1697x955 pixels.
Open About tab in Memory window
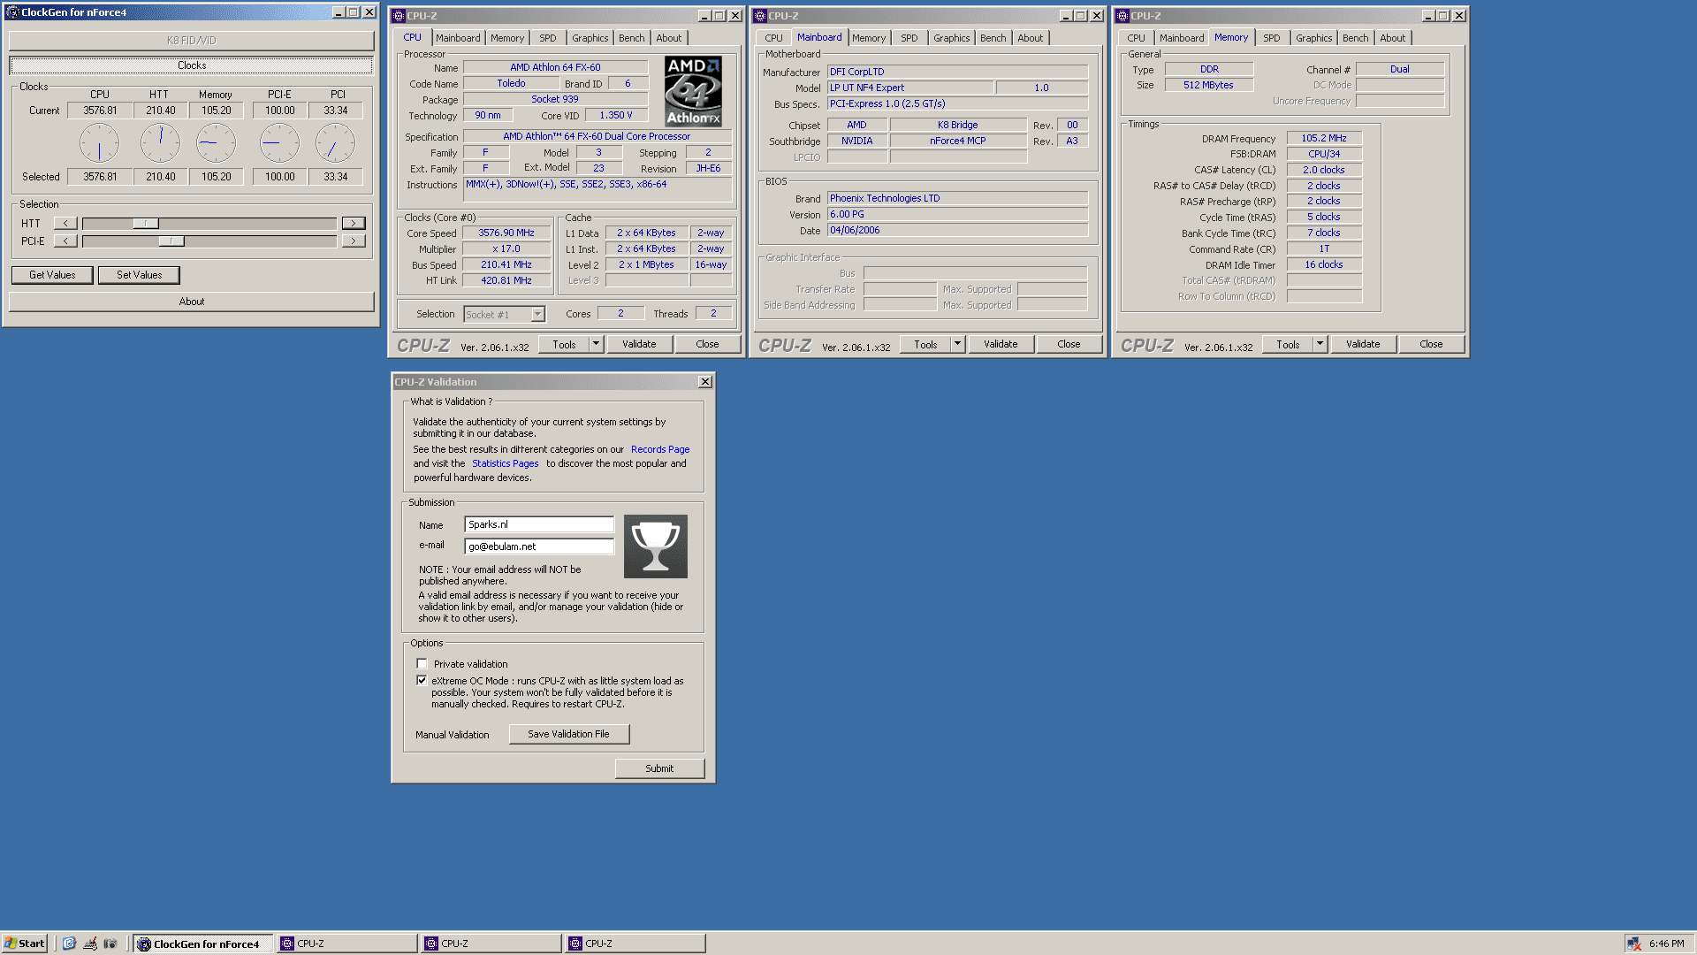[1392, 38]
